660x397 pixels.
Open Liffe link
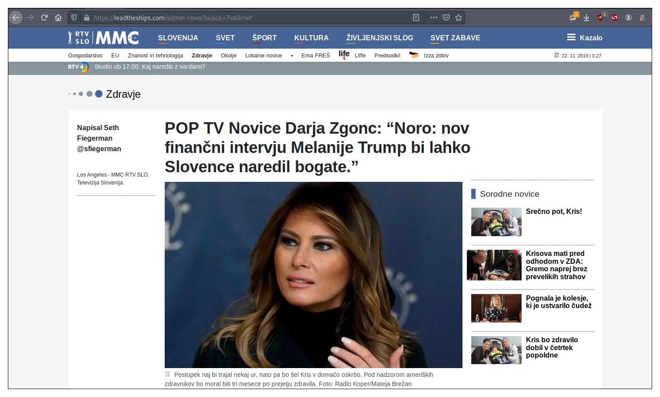coord(360,56)
